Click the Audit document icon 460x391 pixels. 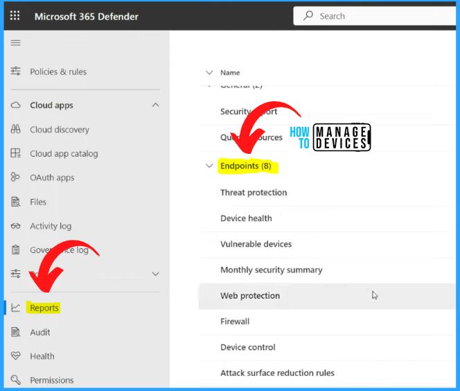[x=15, y=332]
